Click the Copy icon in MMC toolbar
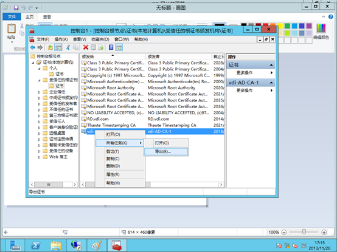This screenshot has height=252, width=337. [75, 47]
